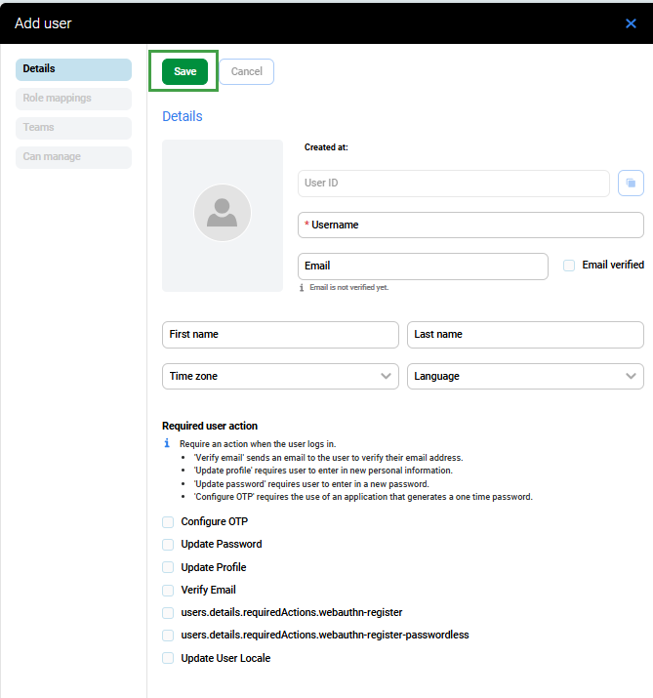
Task: Check the Verify Email checkbox
Action: (x=168, y=590)
